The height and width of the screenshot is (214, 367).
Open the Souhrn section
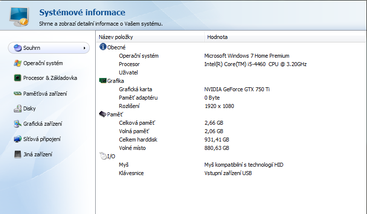(x=49, y=48)
